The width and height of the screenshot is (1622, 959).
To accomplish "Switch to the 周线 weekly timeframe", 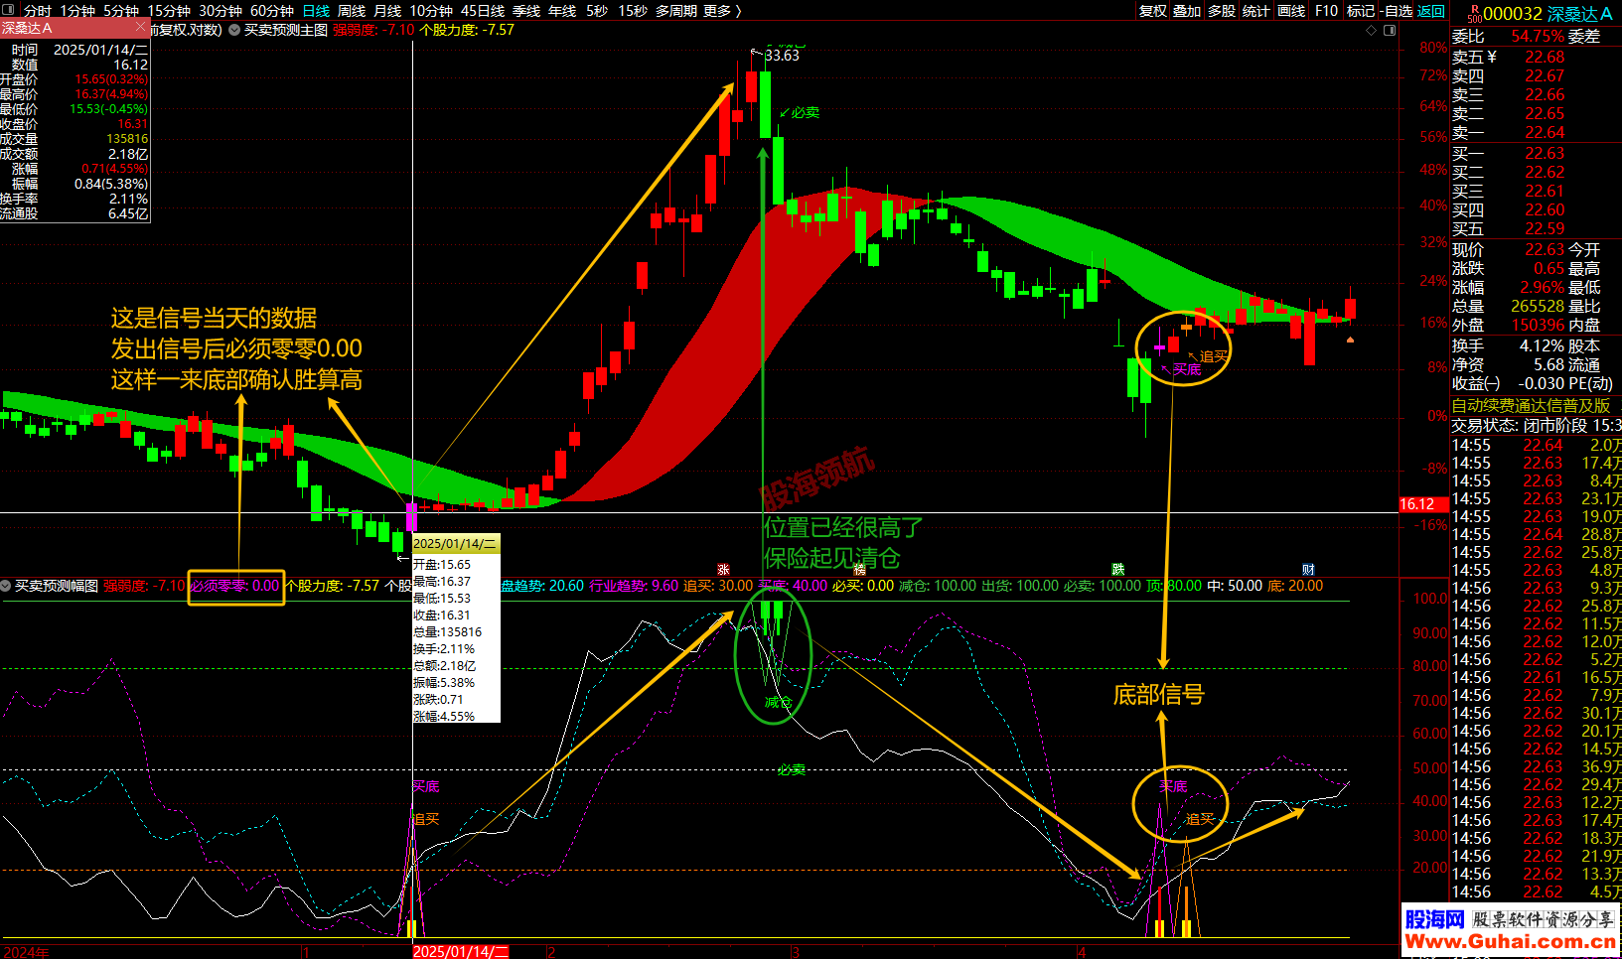I will point(352,11).
